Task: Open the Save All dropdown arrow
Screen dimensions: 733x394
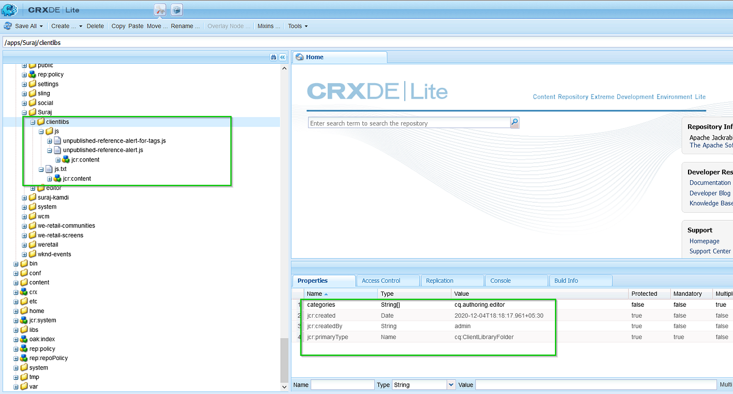Action: point(41,26)
